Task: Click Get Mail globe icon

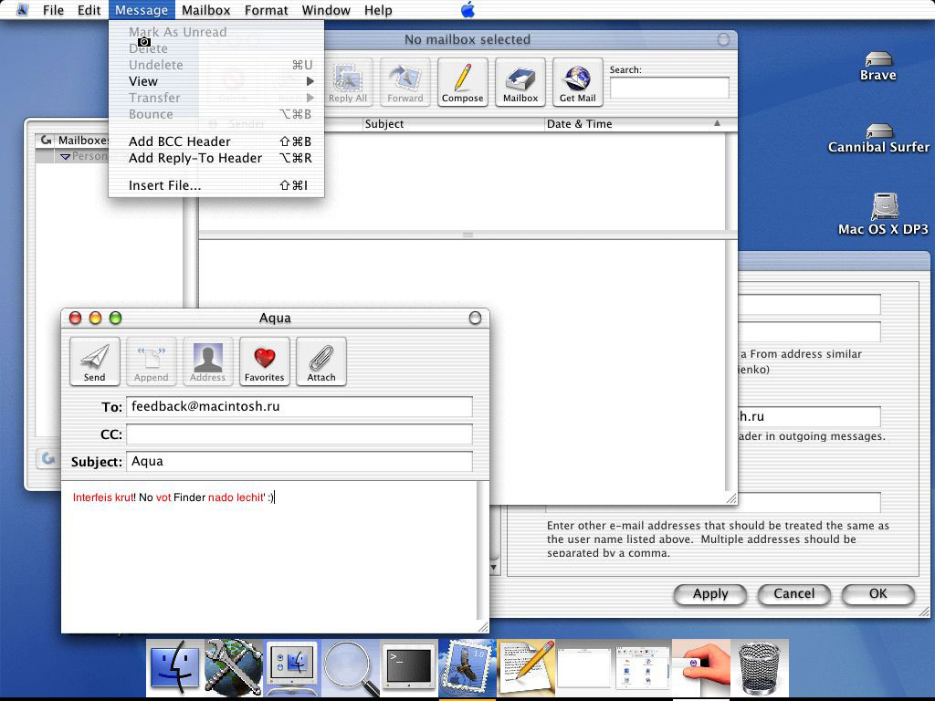Action: (577, 82)
